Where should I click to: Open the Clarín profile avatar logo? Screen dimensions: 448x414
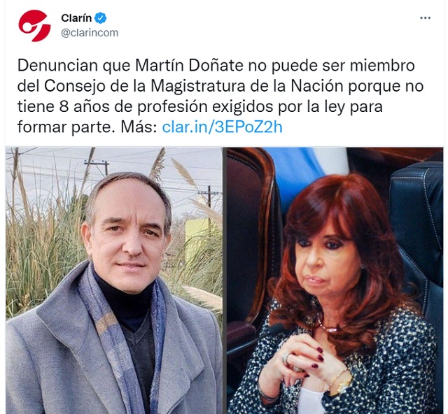pyautogui.click(x=34, y=26)
